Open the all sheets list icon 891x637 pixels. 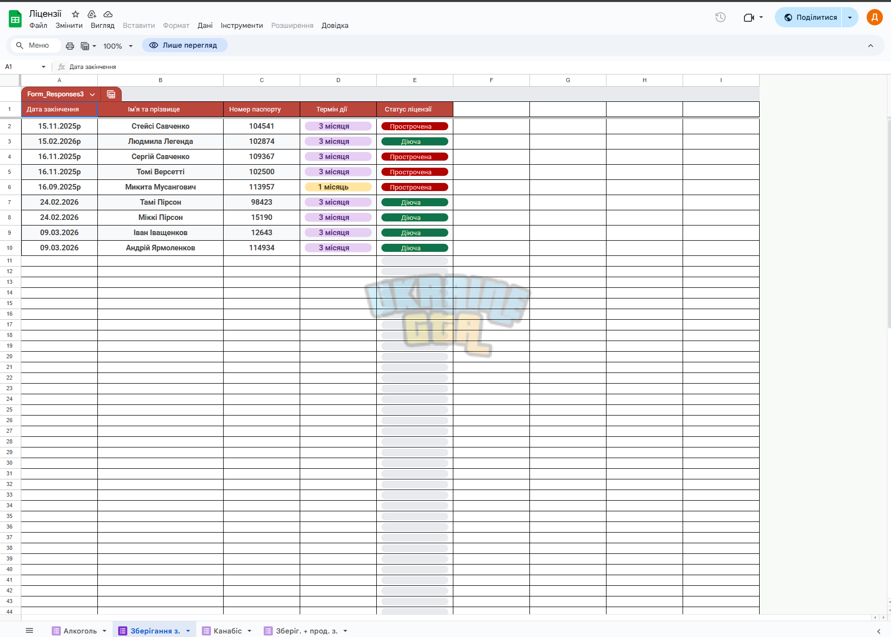point(29,630)
